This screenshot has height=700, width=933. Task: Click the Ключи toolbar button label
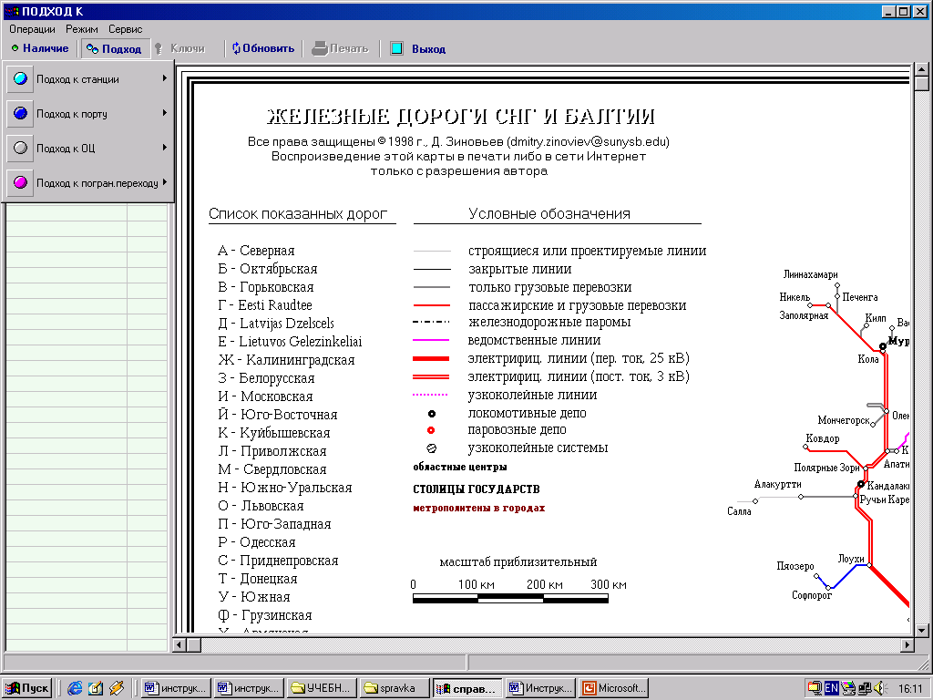(188, 48)
